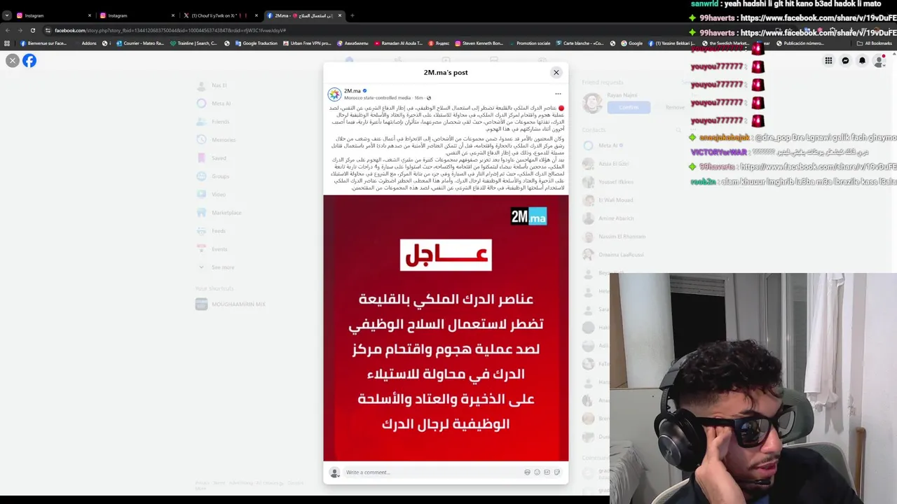The image size is (897, 504).
Task: Click the public audience globe icon
Action: tap(428, 98)
